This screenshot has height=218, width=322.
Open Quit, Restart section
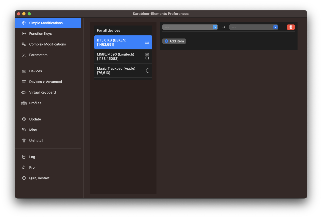click(x=48, y=178)
